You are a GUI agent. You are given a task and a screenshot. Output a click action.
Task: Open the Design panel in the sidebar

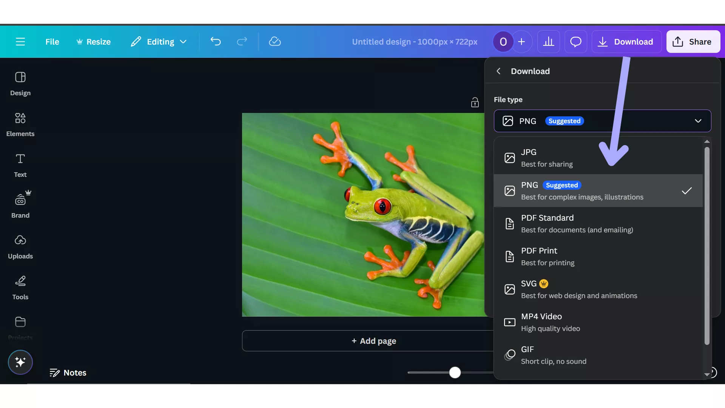(20, 83)
